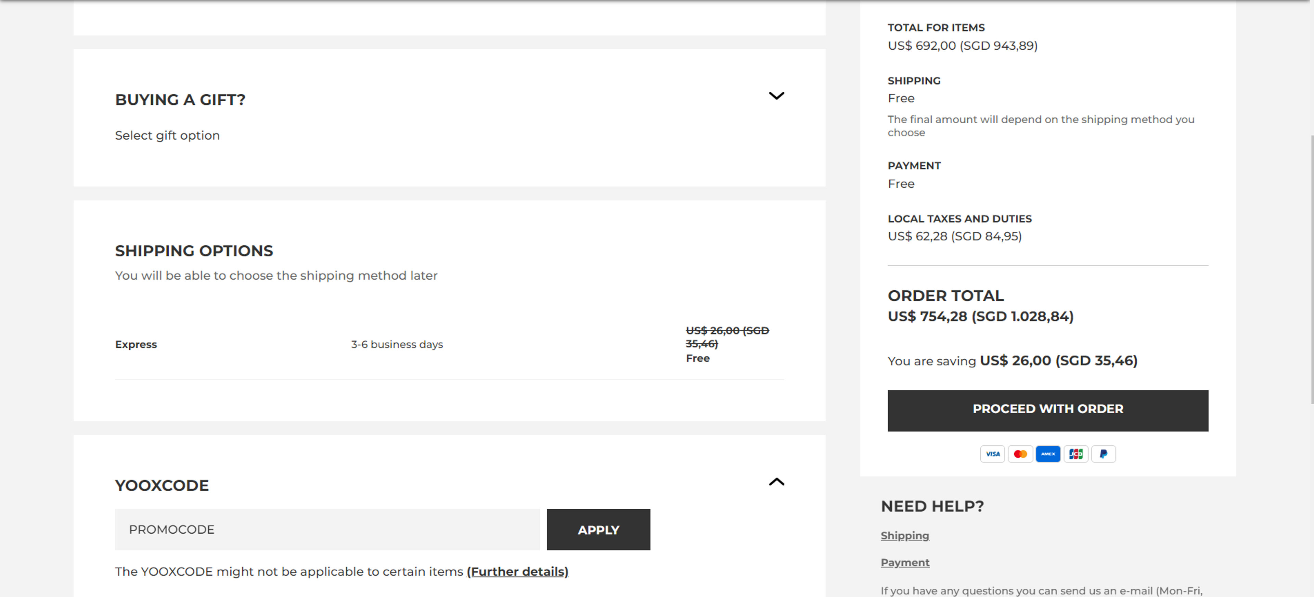This screenshot has width=1314, height=597.
Task: Click the struck-through Express shipping price
Action: click(727, 337)
